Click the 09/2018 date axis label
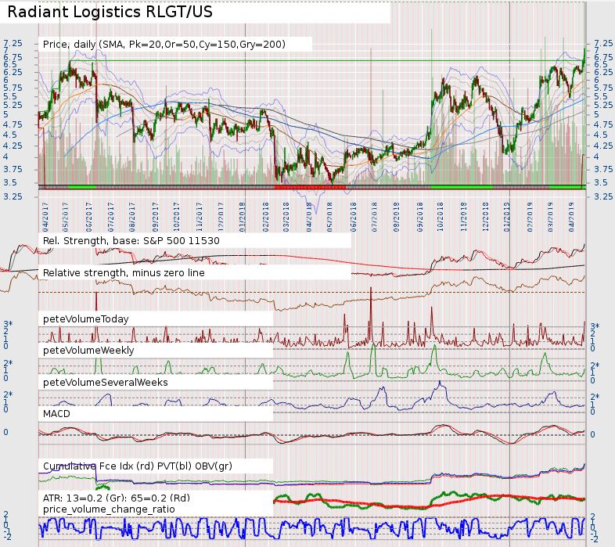Screen dimensions: 615x547 coord(420,217)
